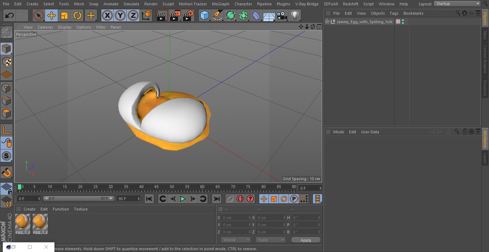
Task: Toggle Autokeying button
Action: (240, 199)
